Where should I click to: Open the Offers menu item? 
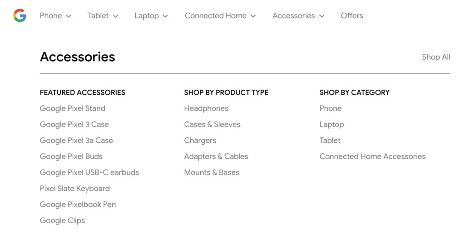coord(352,15)
